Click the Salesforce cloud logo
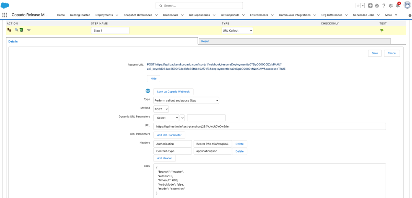This screenshot has width=412, height=198. pyautogui.click(x=5, y=5)
